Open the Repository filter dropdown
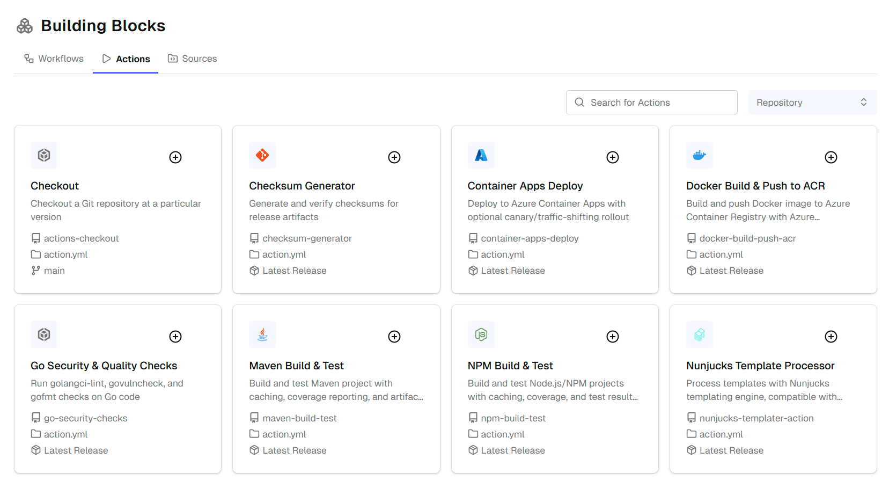 tap(812, 103)
